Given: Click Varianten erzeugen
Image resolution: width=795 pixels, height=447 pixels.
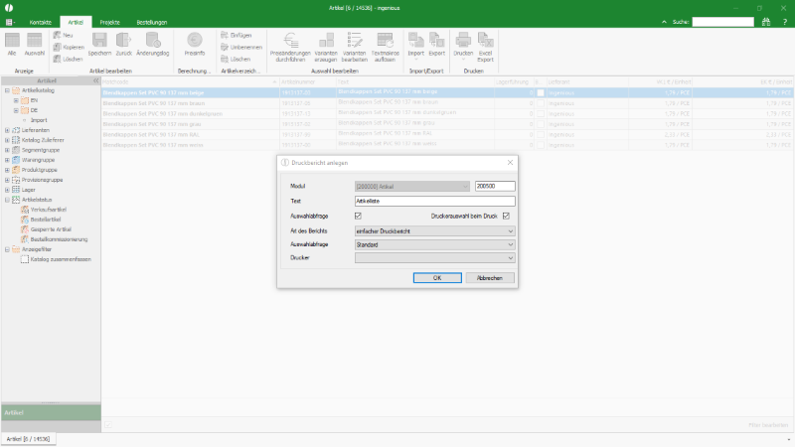Looking at the screenshot, I should tap(326, 47).
